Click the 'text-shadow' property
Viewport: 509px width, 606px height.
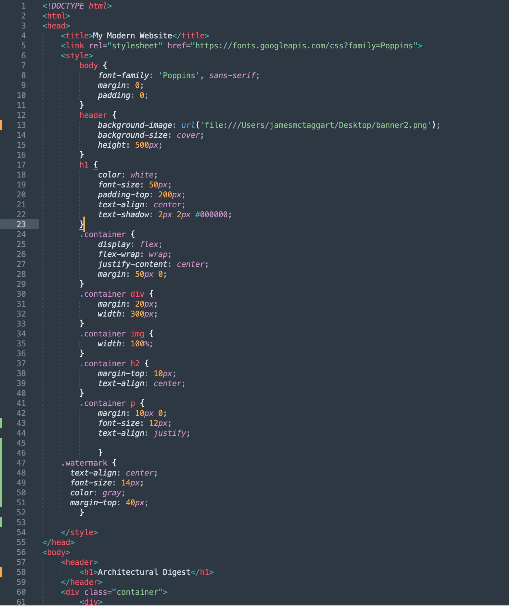[123, 214]
